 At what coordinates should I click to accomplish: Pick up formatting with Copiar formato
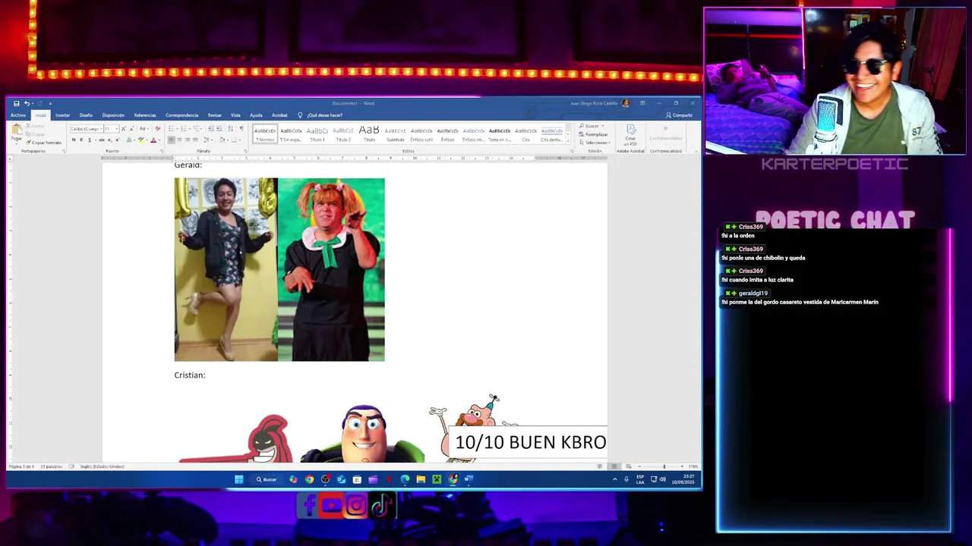[x=43, y=143]
